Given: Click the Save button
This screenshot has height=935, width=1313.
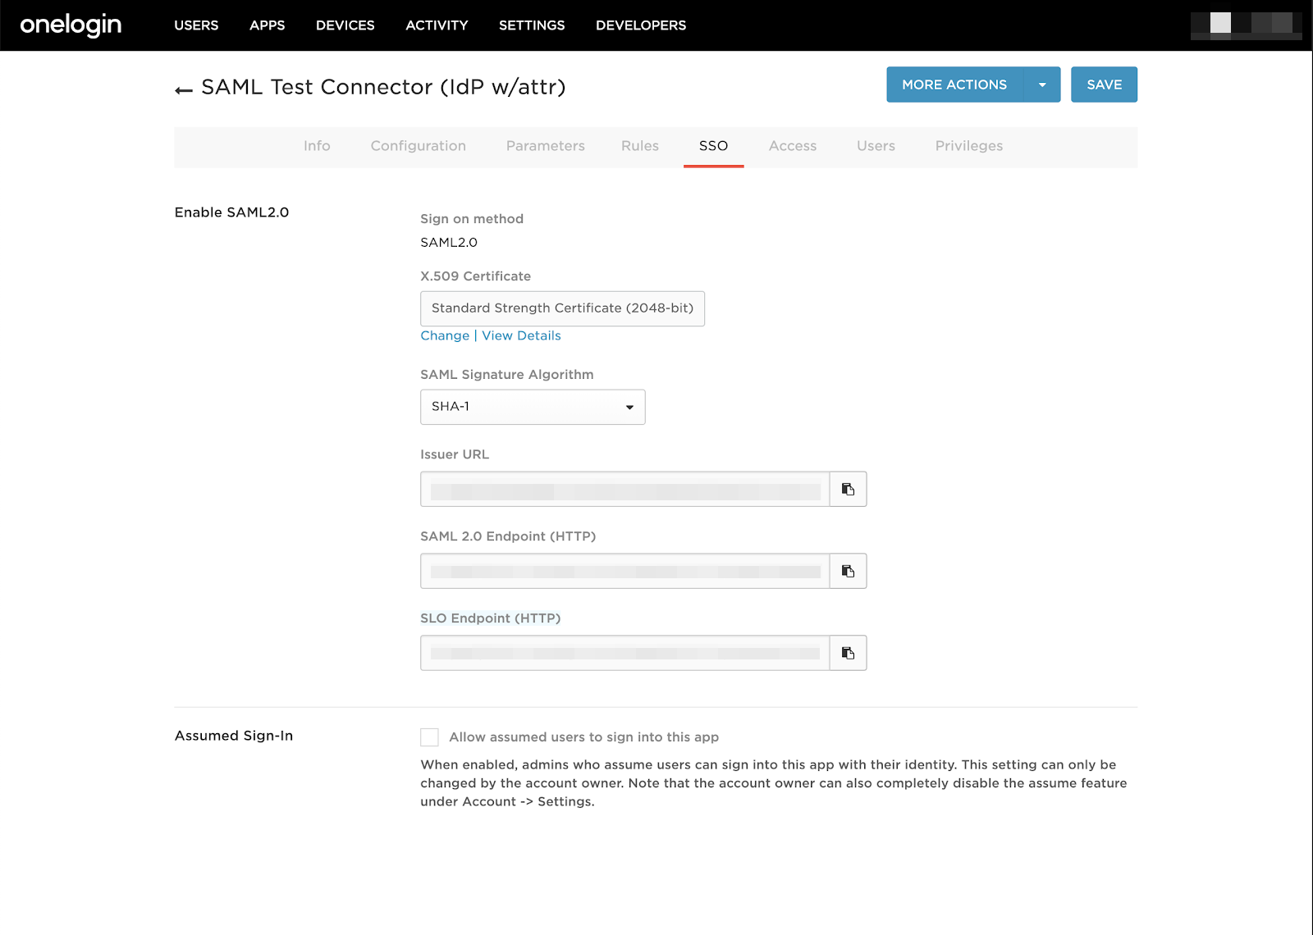Looking at the screenshot, I should tap(1104, 85).
